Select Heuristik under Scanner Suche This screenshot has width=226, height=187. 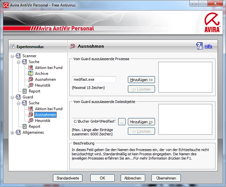point(43,85)
